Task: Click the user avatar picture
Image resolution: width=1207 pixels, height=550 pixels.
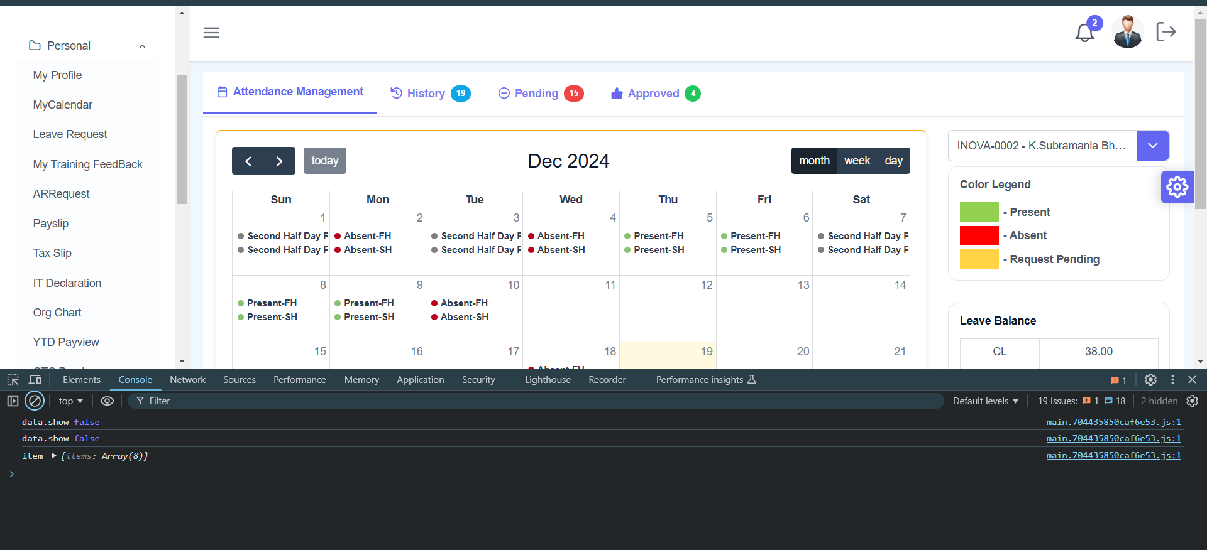Action: click(x=1127, y=32)
